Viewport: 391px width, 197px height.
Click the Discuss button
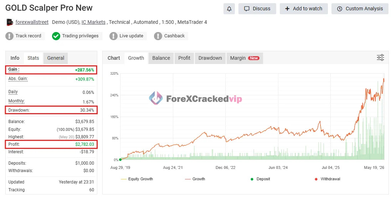[x=257, y=9]
